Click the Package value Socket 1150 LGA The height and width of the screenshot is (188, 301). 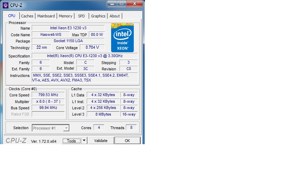point(68,41)
